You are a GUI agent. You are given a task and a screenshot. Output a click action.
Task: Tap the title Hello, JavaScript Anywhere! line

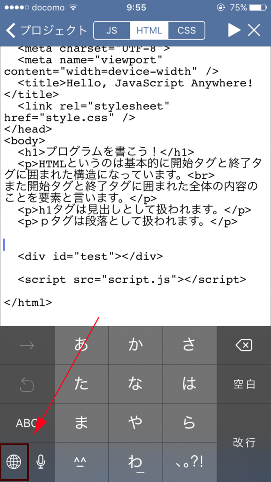pyautogui.click(x=135, y=83)
